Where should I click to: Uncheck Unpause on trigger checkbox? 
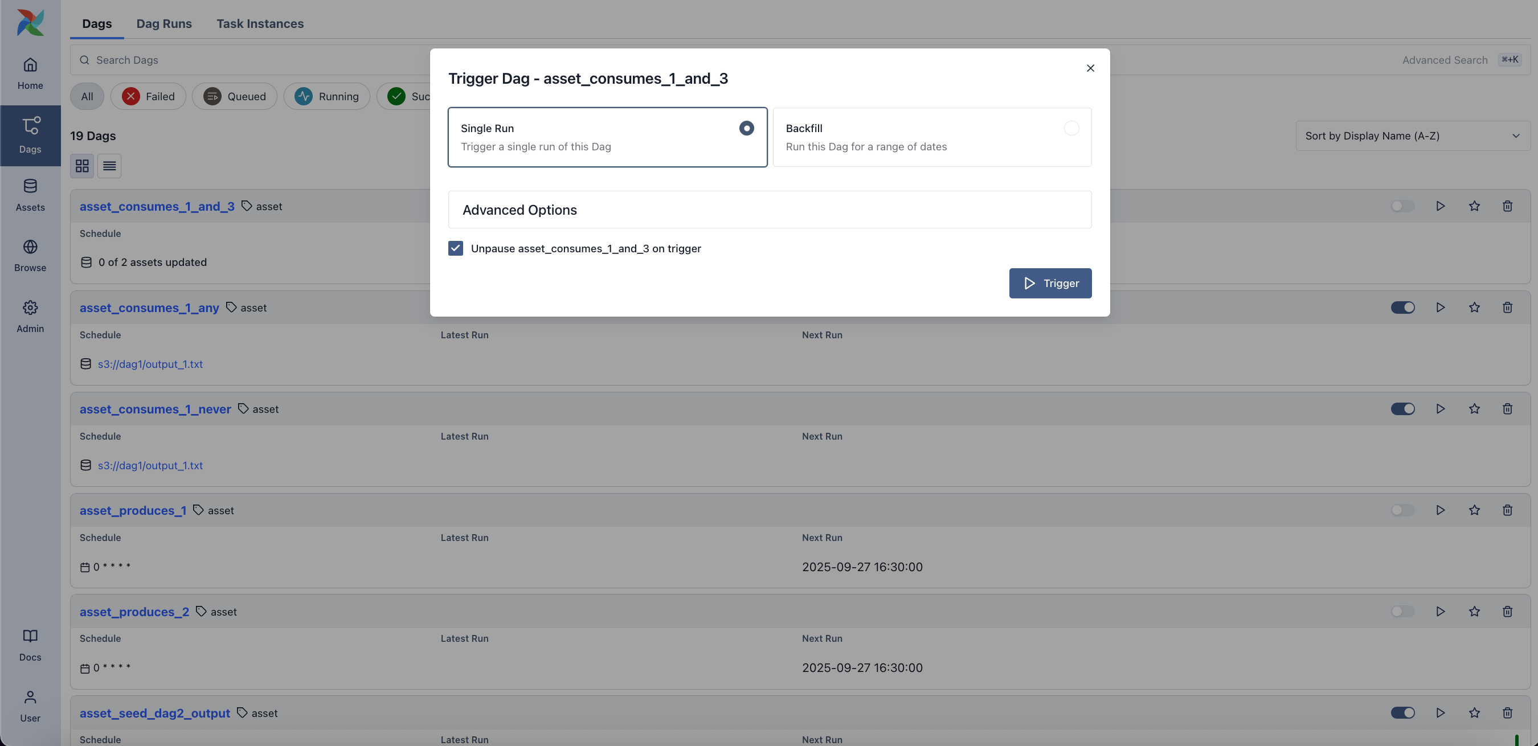click(456, 248)
